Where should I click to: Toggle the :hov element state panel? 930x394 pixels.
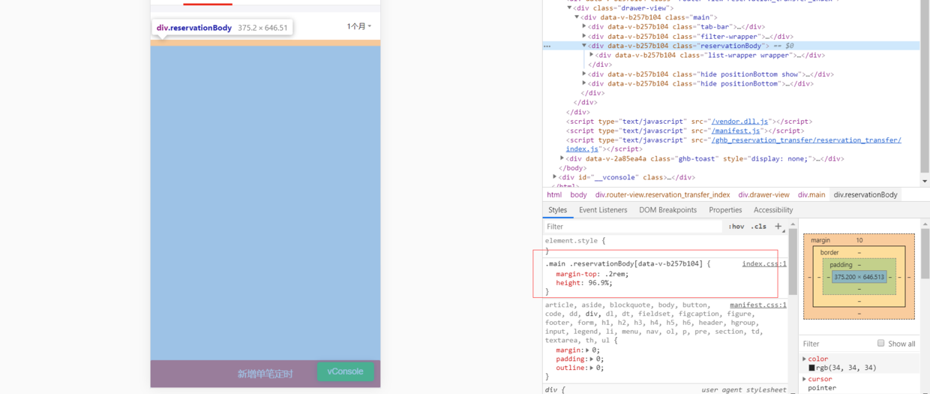click(x=736, y=227)
